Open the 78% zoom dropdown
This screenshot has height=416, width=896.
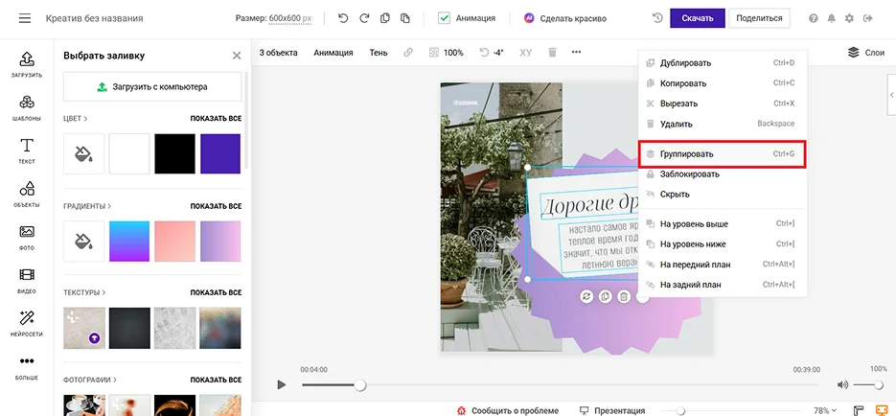pos(824,409)
